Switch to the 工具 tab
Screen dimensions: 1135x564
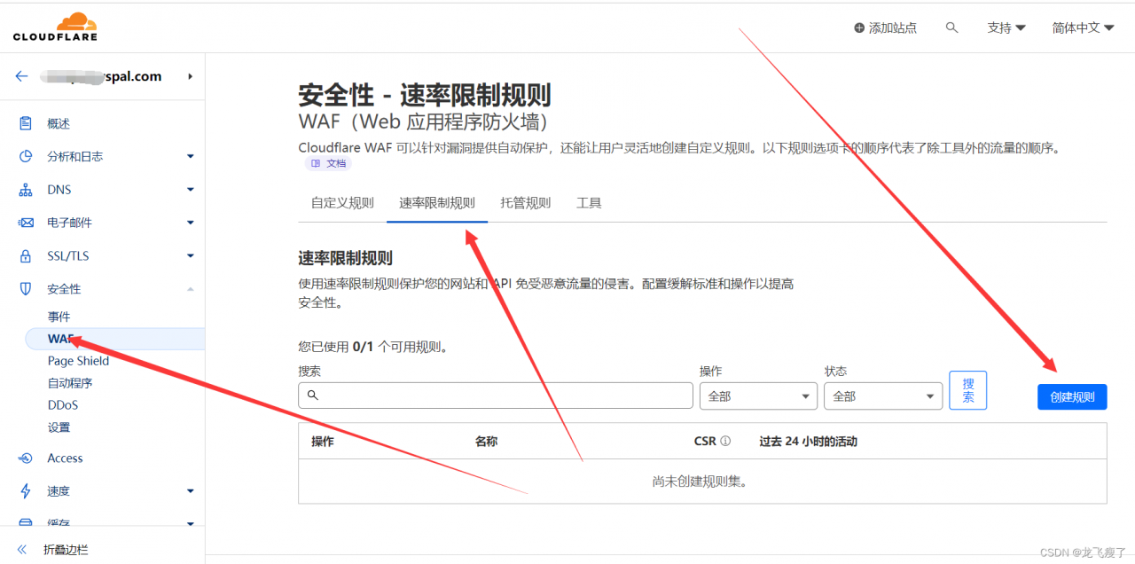click(x=589, y=202)
